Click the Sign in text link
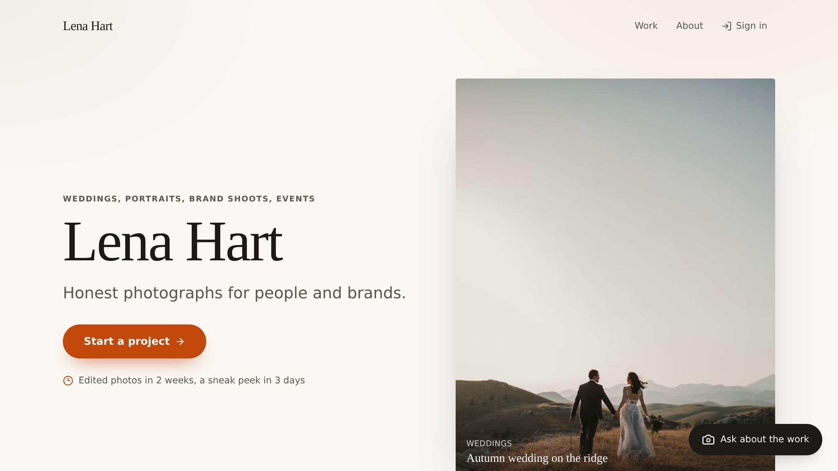838x471 pixels. coord(751,26)
